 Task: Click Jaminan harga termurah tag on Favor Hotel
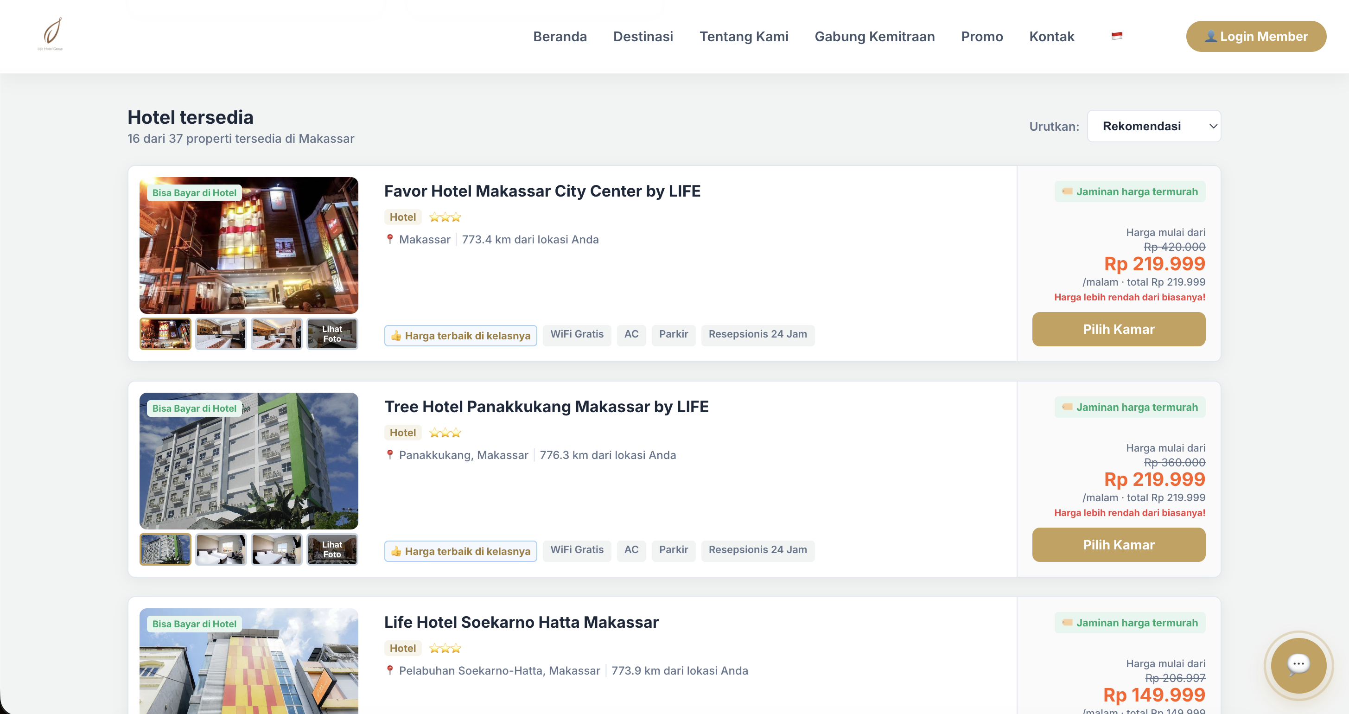coord(1130,191)
